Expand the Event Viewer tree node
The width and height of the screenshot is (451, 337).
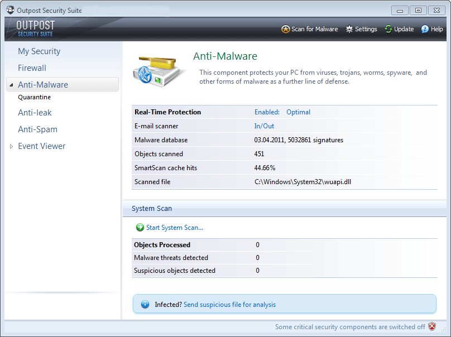[12, 146]
